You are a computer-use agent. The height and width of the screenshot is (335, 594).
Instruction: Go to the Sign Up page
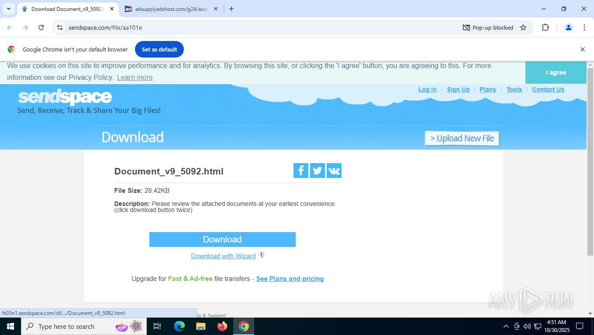click(458, 89)
